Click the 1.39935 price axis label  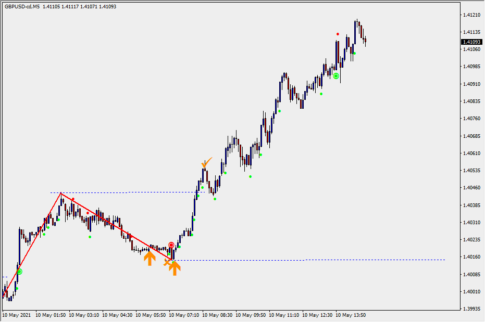tap(471, 308)
